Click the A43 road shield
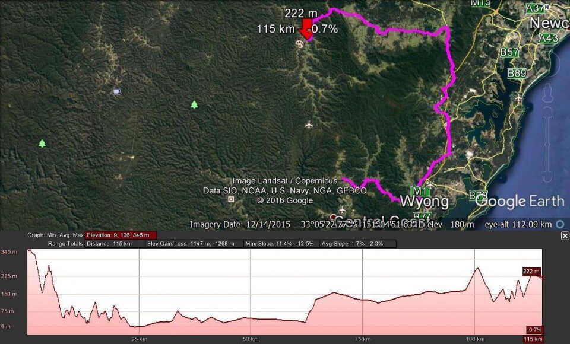This screenshot has width=570, height=344. point(548,38)
